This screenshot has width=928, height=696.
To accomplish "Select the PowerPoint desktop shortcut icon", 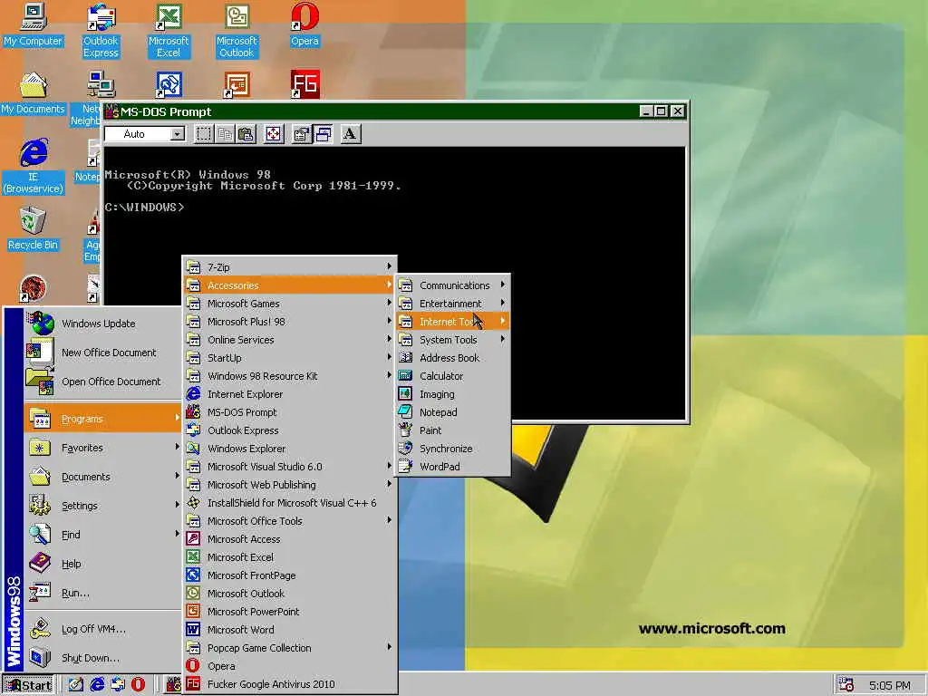I will coord(237,84).
